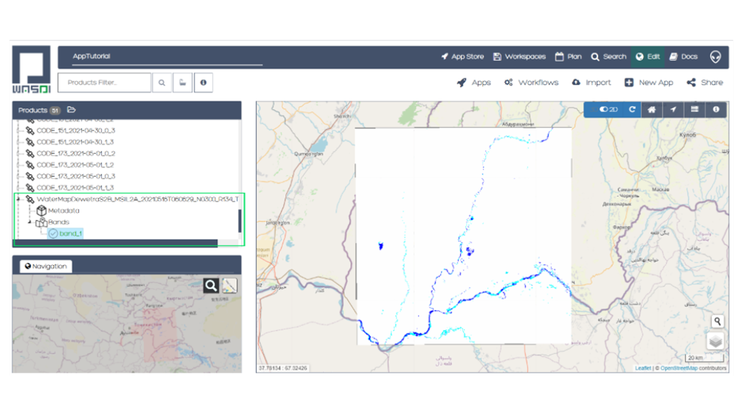Collapse the WaterMapDewetra product node
Screen dimensions: 739x416
18,199
